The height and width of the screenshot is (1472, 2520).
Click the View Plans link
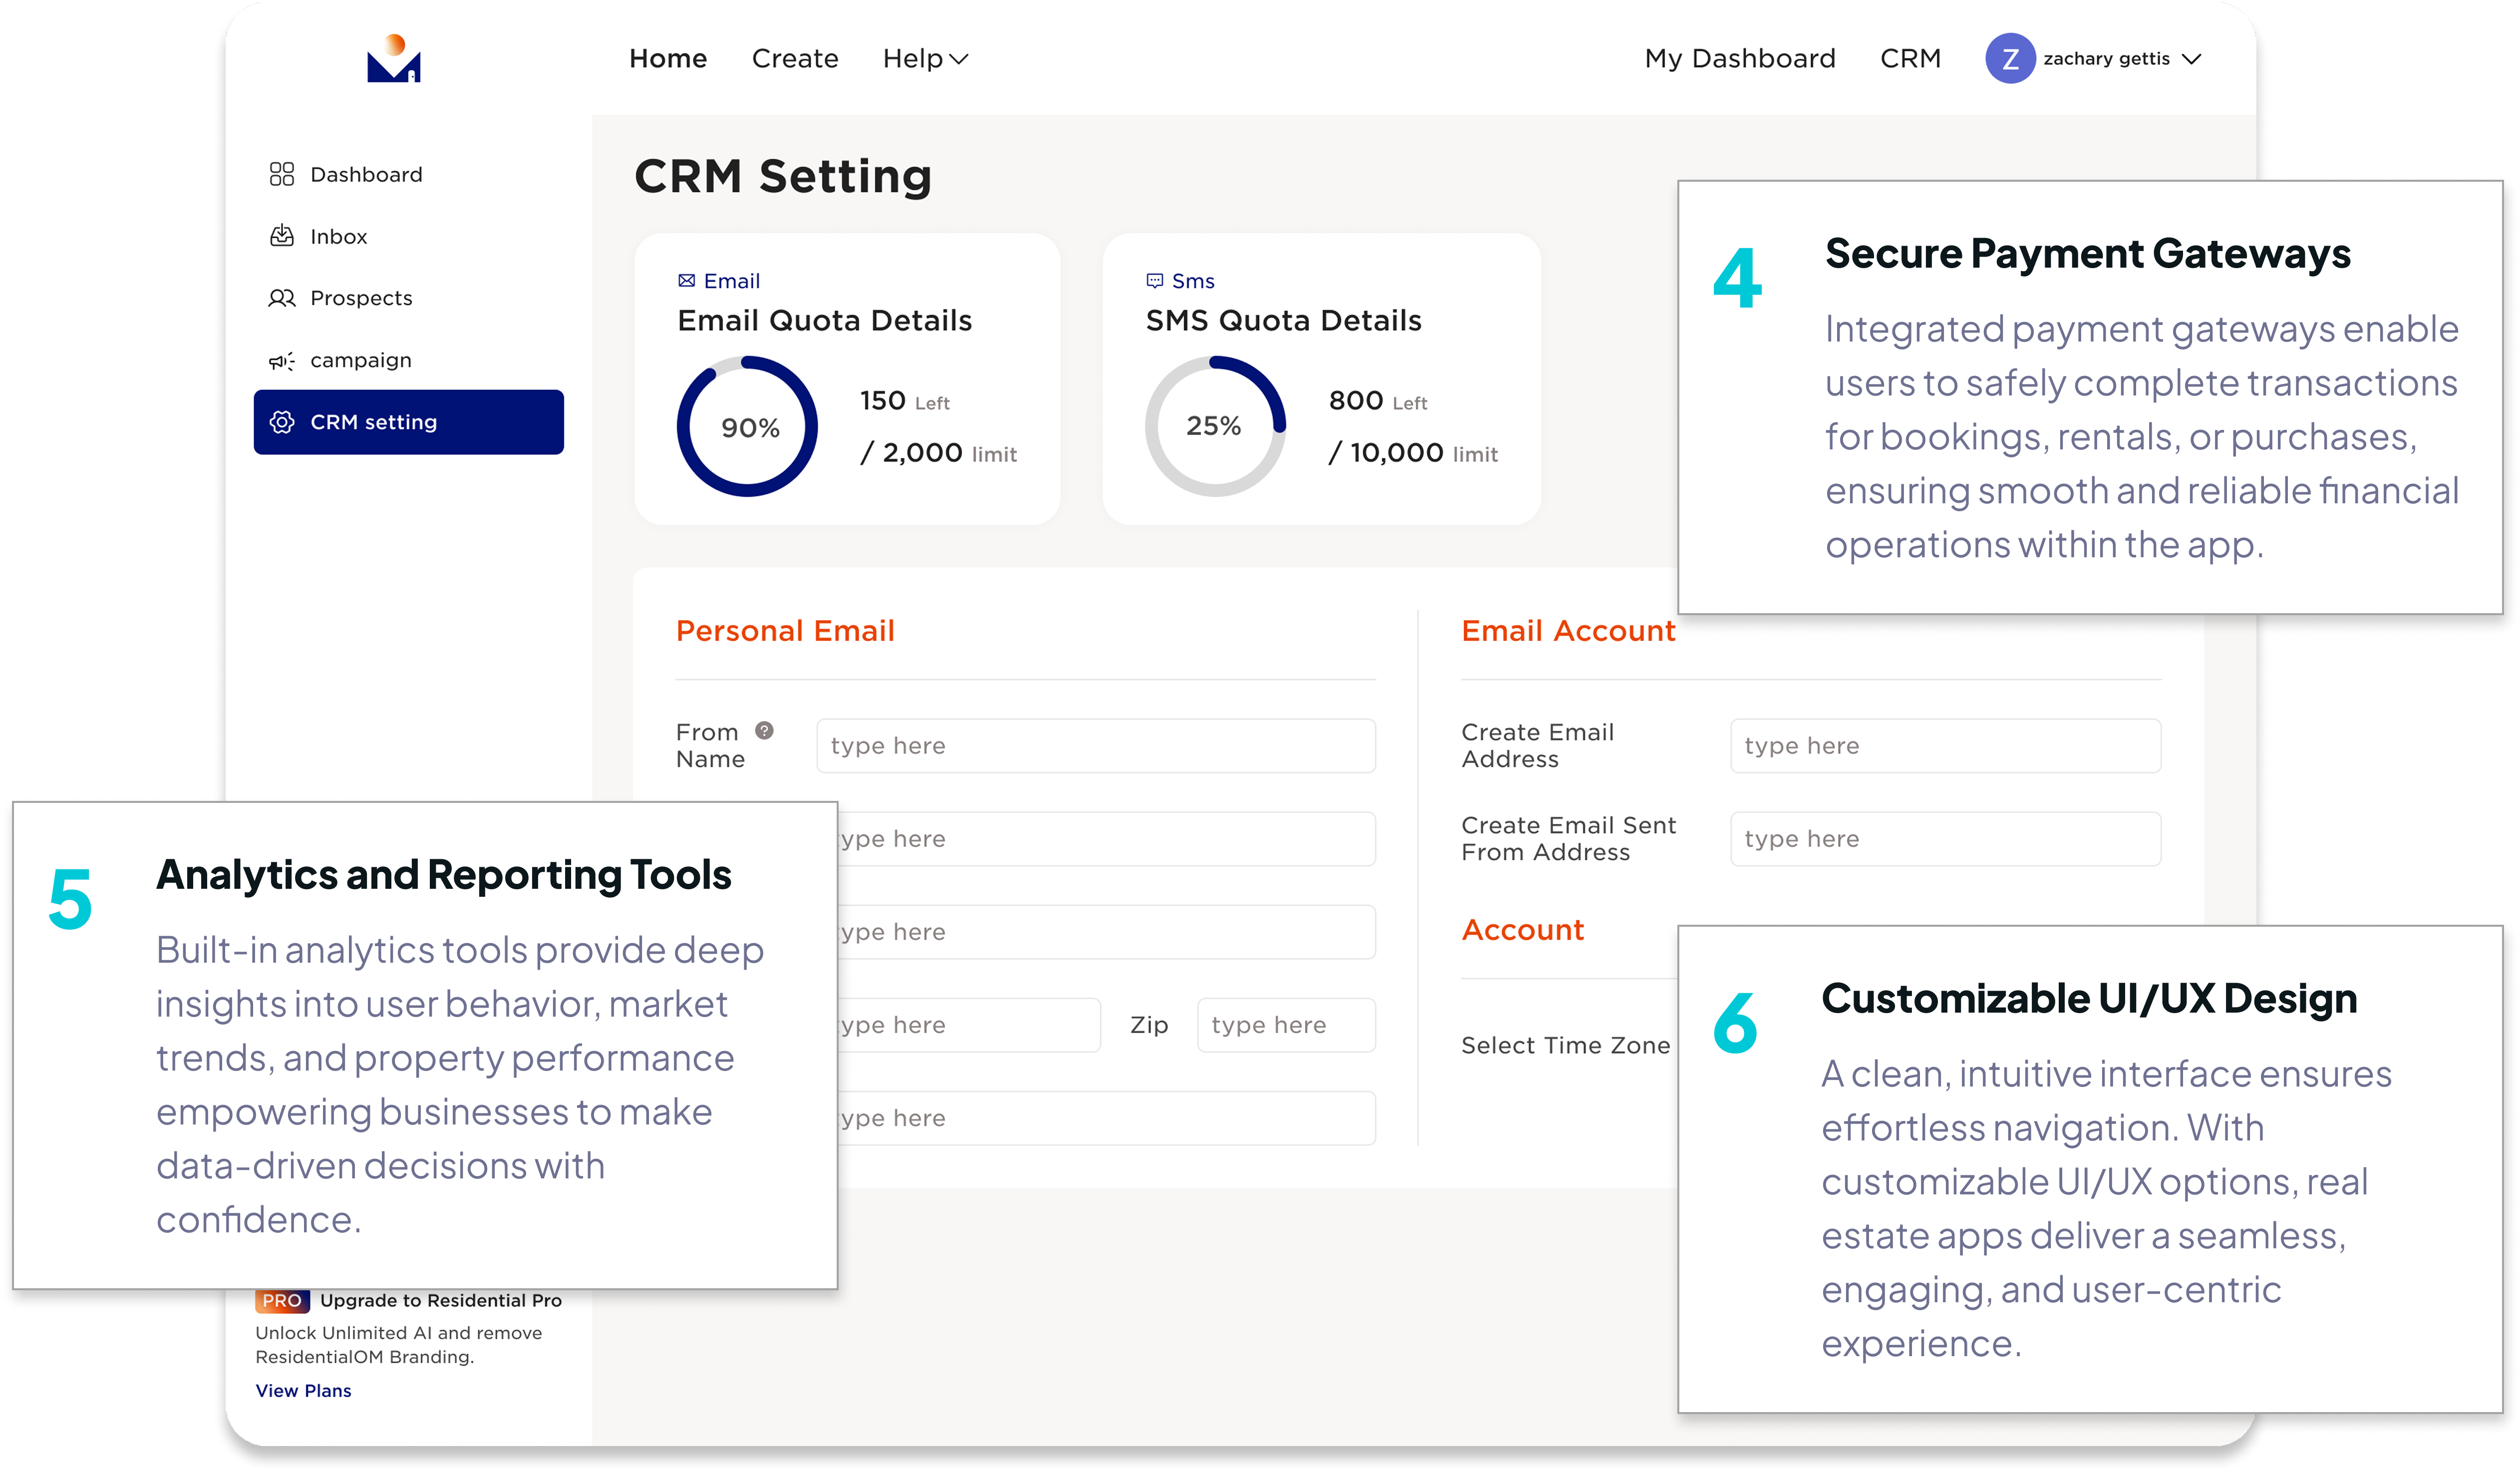(x=303, y=1391)
